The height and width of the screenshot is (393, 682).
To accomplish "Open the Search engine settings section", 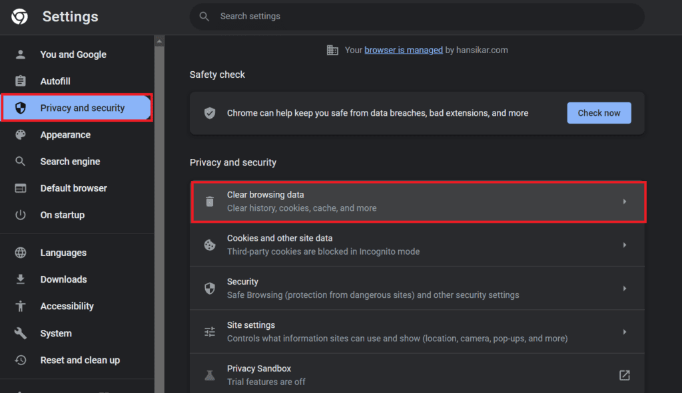I will pos(70,162).
